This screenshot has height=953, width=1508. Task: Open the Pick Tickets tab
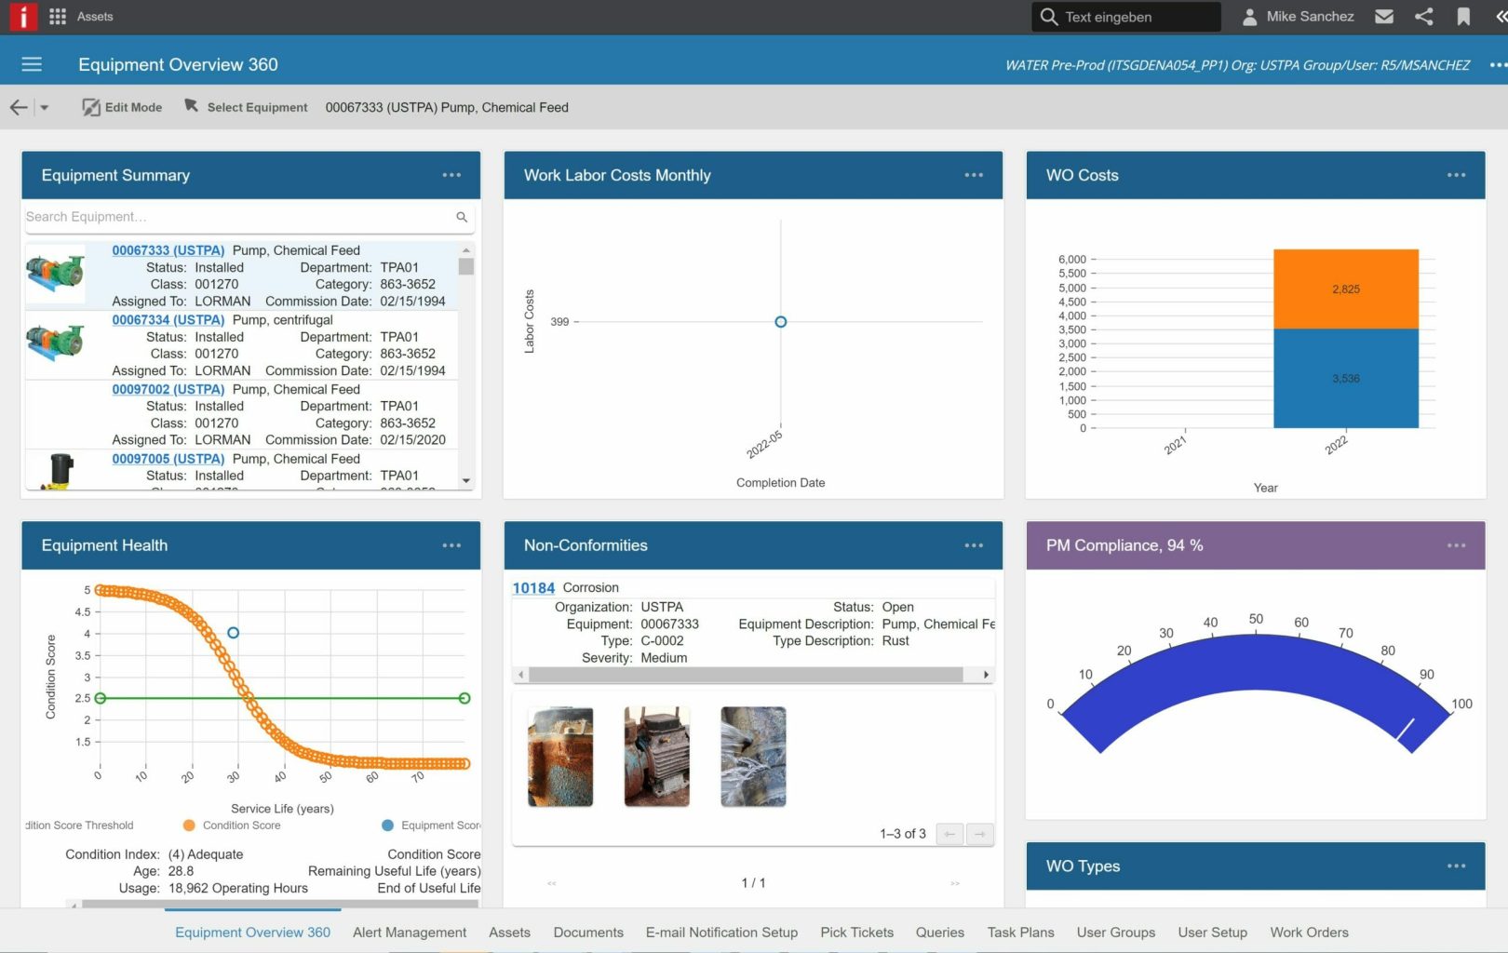(856, 933)
